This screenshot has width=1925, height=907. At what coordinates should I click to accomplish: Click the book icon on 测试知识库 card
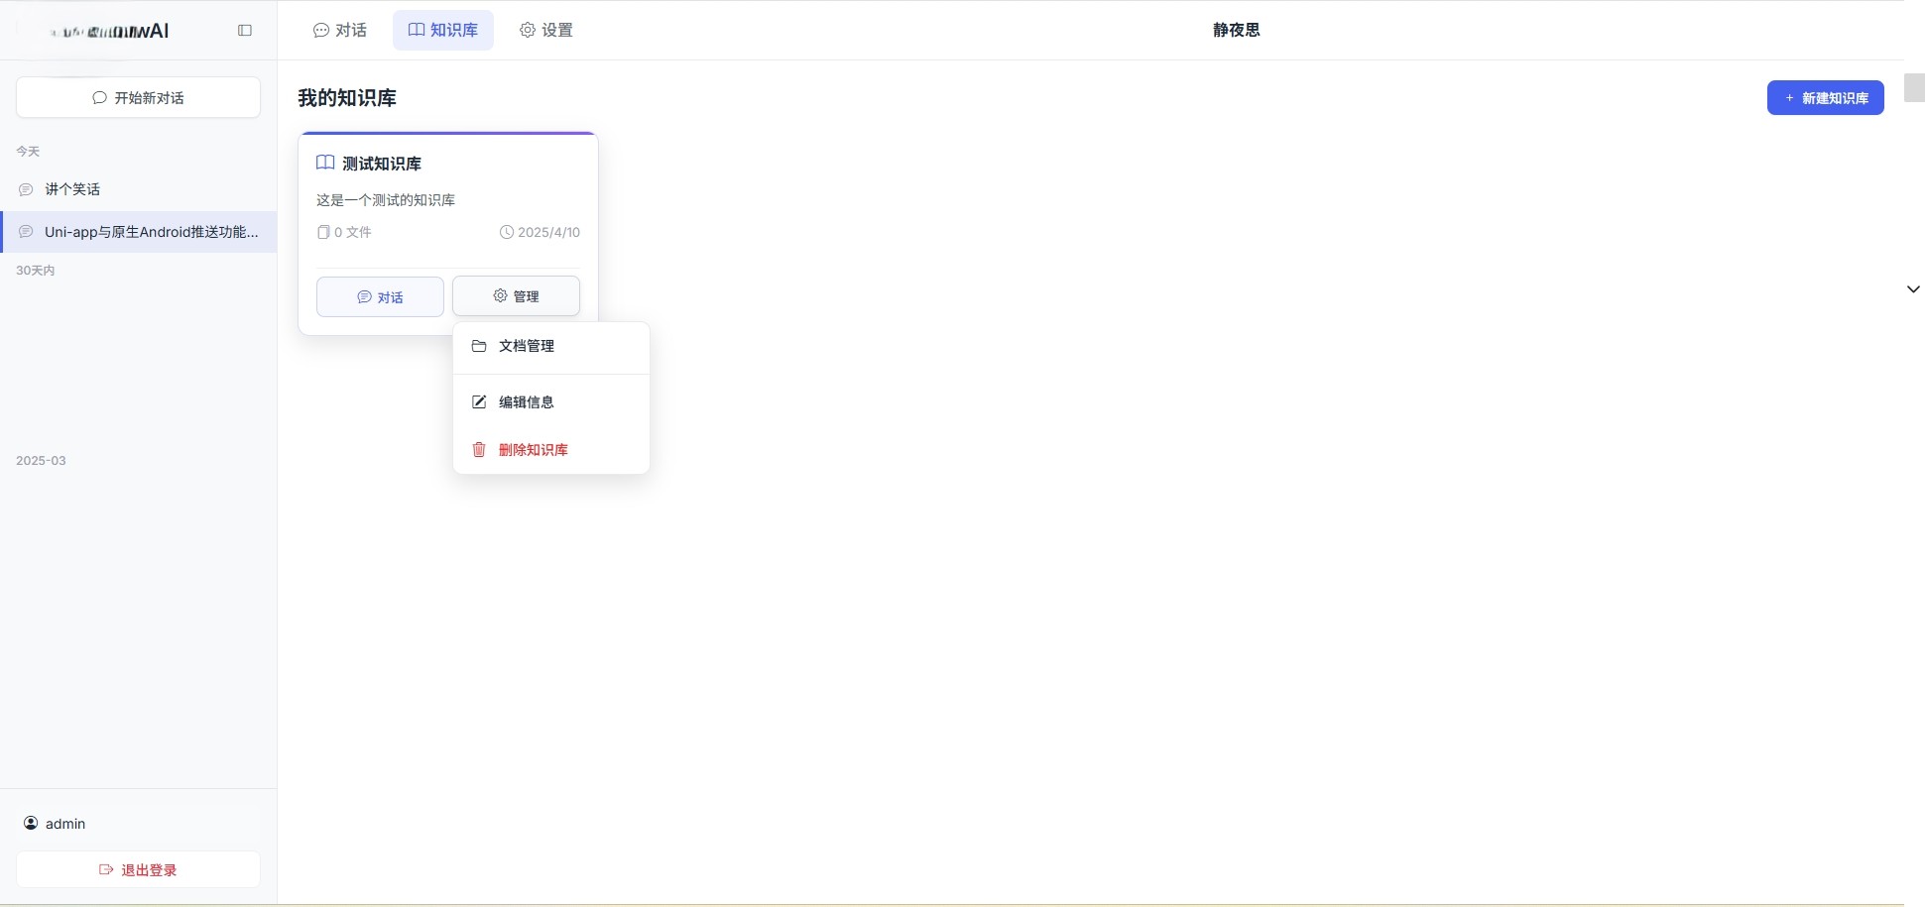click(324, 163)
